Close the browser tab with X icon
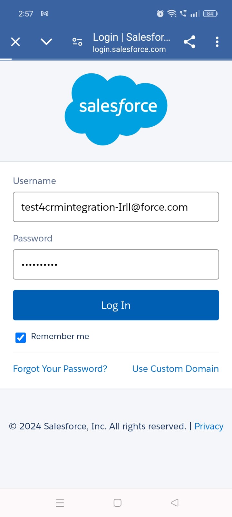Viewport: 232px width, 517px height. 15,42
